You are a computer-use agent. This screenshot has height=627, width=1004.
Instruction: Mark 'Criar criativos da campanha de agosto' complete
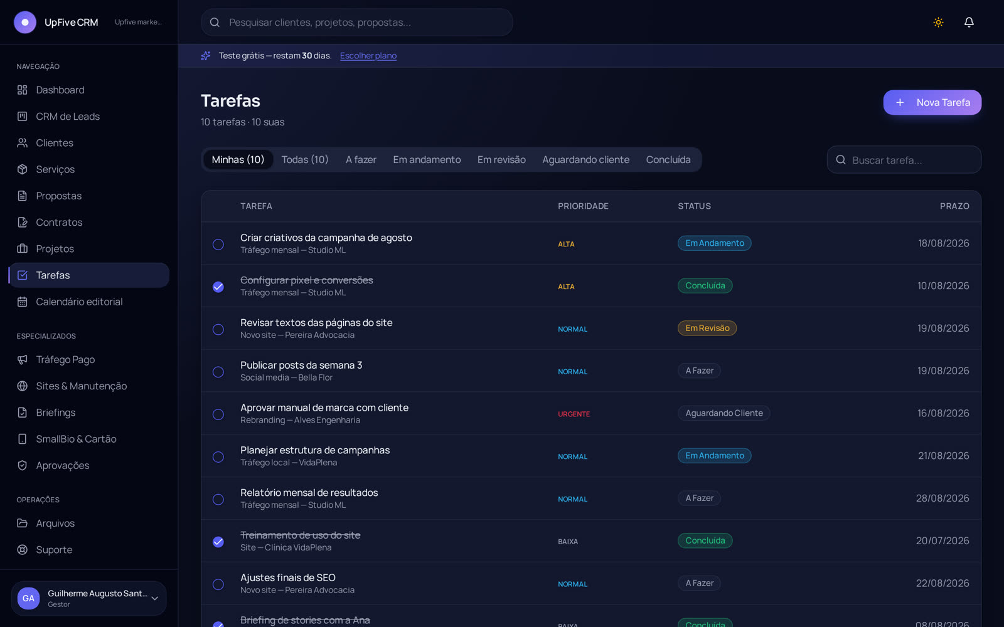[x=218, y=245]
